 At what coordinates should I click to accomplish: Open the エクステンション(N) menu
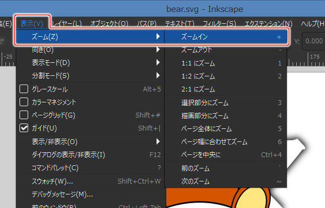pyautogui.click(x=269, y=24)
